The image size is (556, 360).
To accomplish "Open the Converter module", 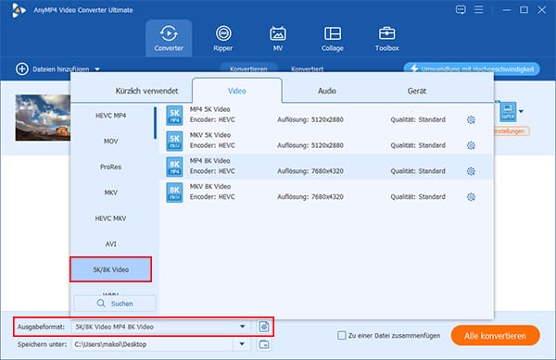I will click(x=169, y=38).
